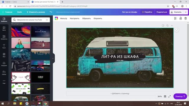Pick the pointing hands white template
This screenshot has height=106, width=189.
click(x=21, y=77)
